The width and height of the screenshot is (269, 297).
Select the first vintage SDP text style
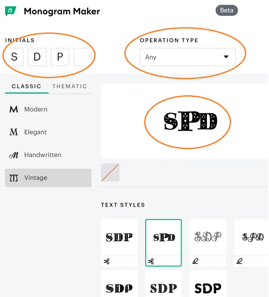coord(119,238)
